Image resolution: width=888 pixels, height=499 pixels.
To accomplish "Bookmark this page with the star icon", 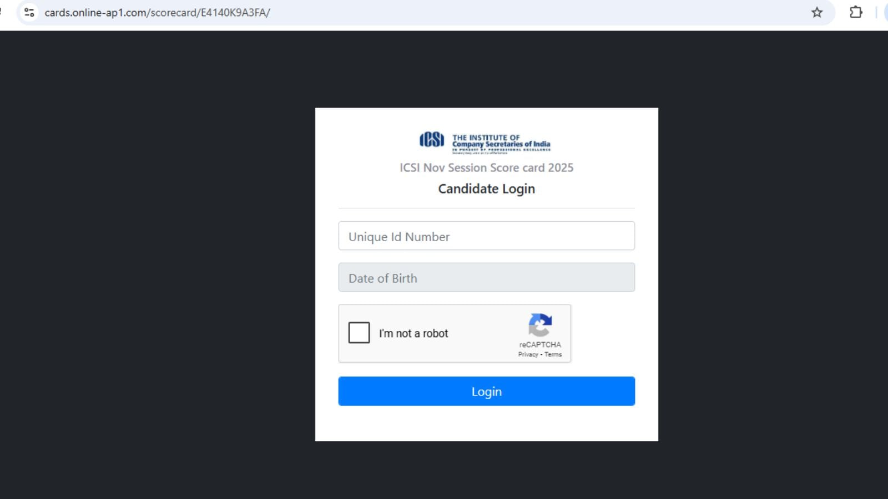I will [816, 12].
